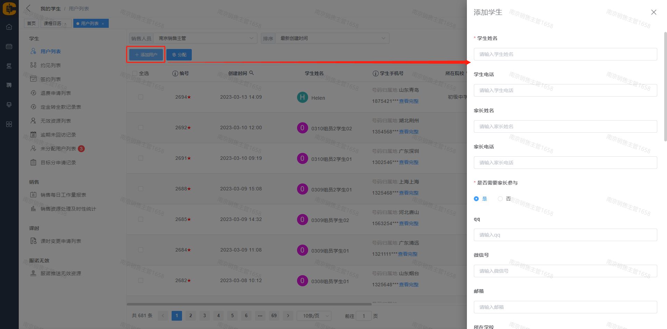This screenshot has height=329, width=667.
Task: Expand the 销售人员 dropdown
Action: [x=205, y=38]
